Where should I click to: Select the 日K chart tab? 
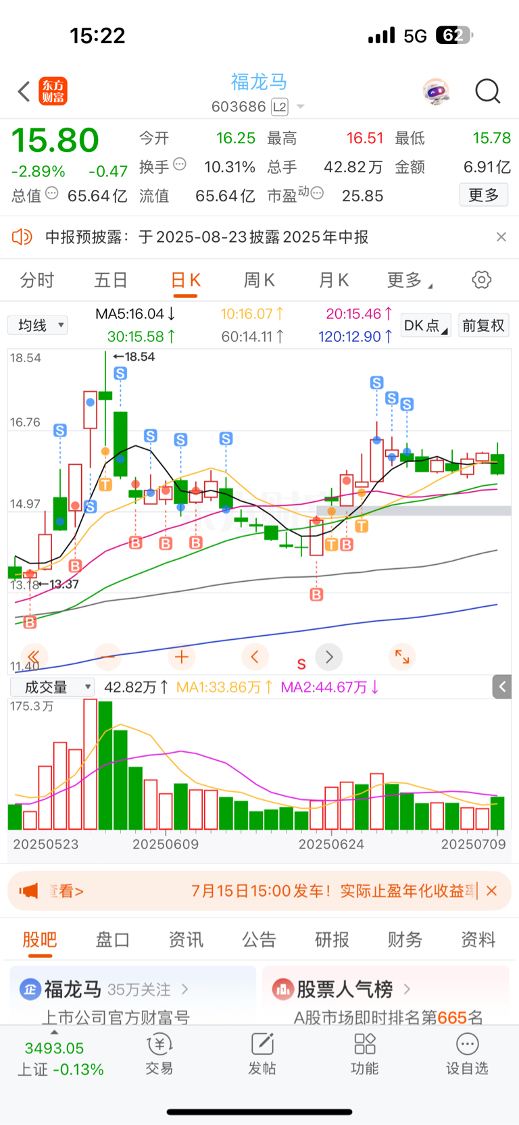186,280
